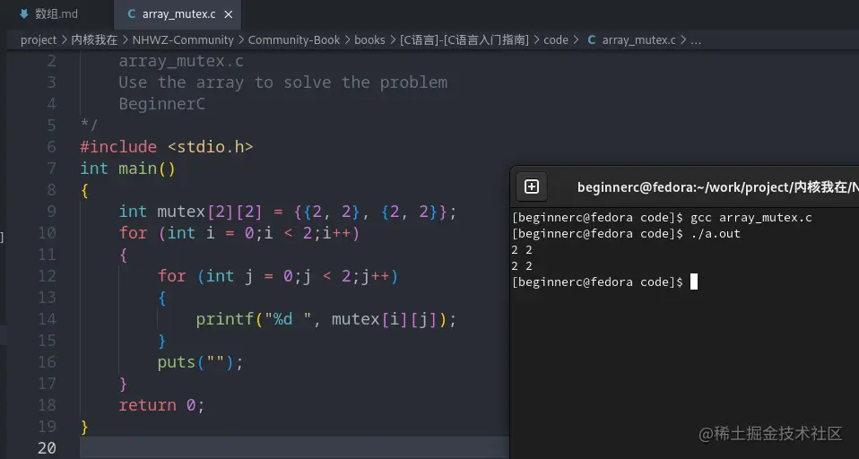
Task: Click line number 7 in the gutter
Action: [x=51, y=169]
